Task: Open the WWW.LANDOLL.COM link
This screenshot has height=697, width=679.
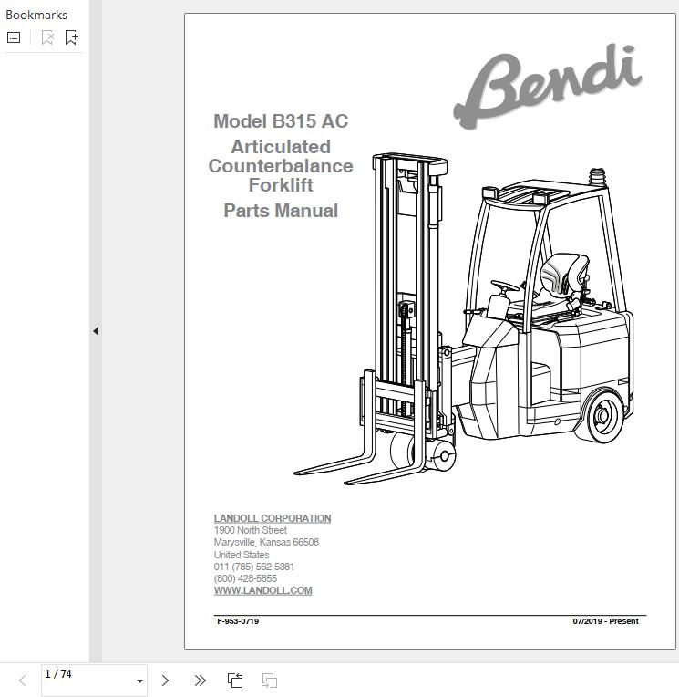Action: click(x=262, y=590)
